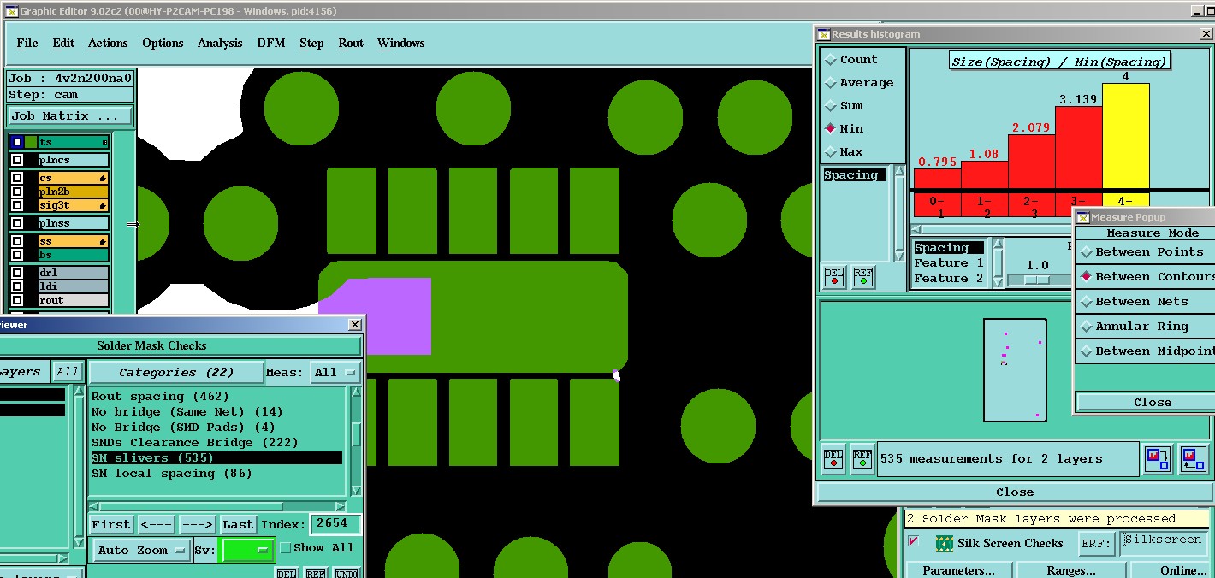Click edit-lock icon on sig3t layer
1215x578 pixels.
tap(104, 206)
